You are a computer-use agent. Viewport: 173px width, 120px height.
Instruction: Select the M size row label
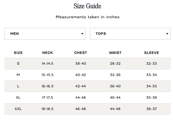(18, 75)
